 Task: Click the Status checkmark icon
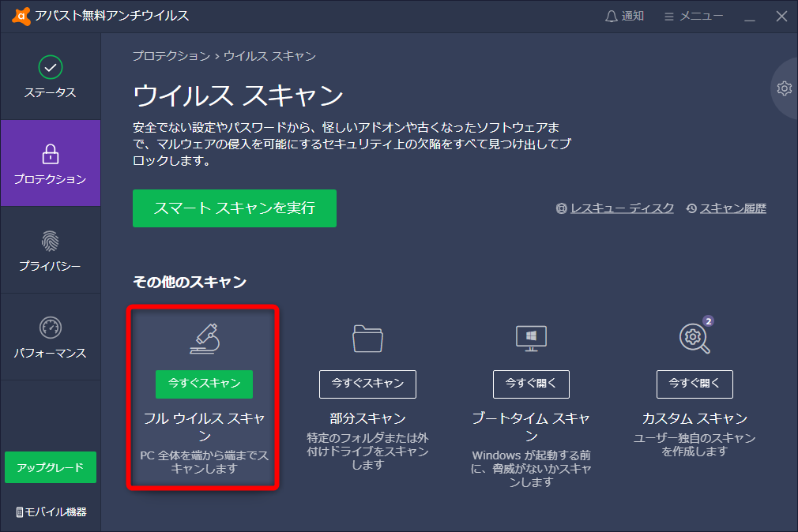(x=51, y=69)
